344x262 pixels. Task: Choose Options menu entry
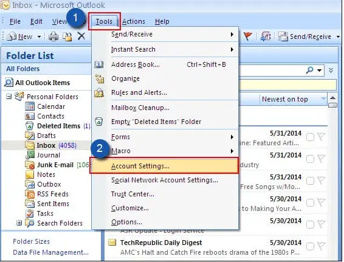(x=165, y=222)
